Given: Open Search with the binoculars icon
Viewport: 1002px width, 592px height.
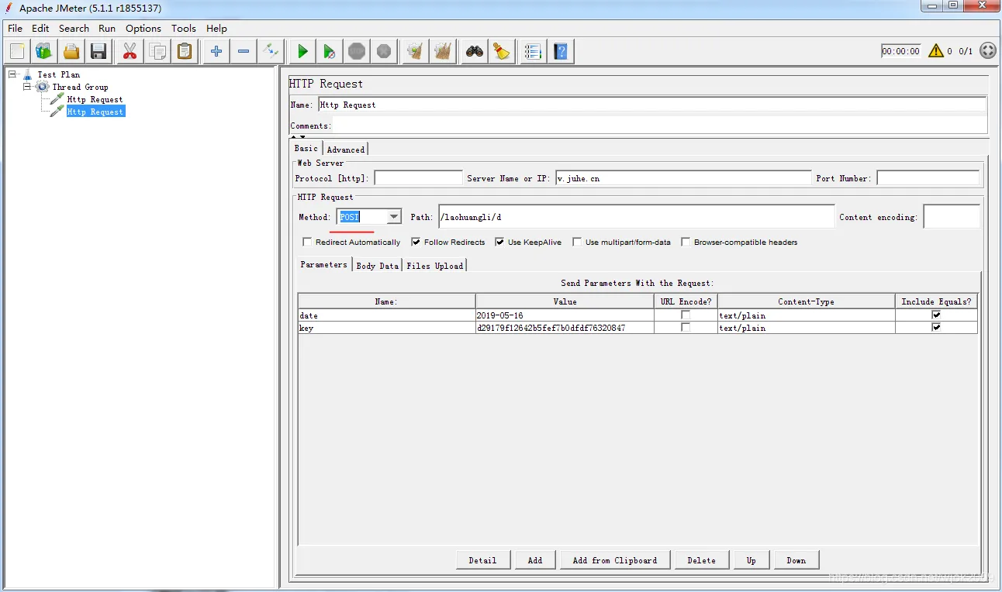Looking at the screenshot, I should [x=475, y=52].
